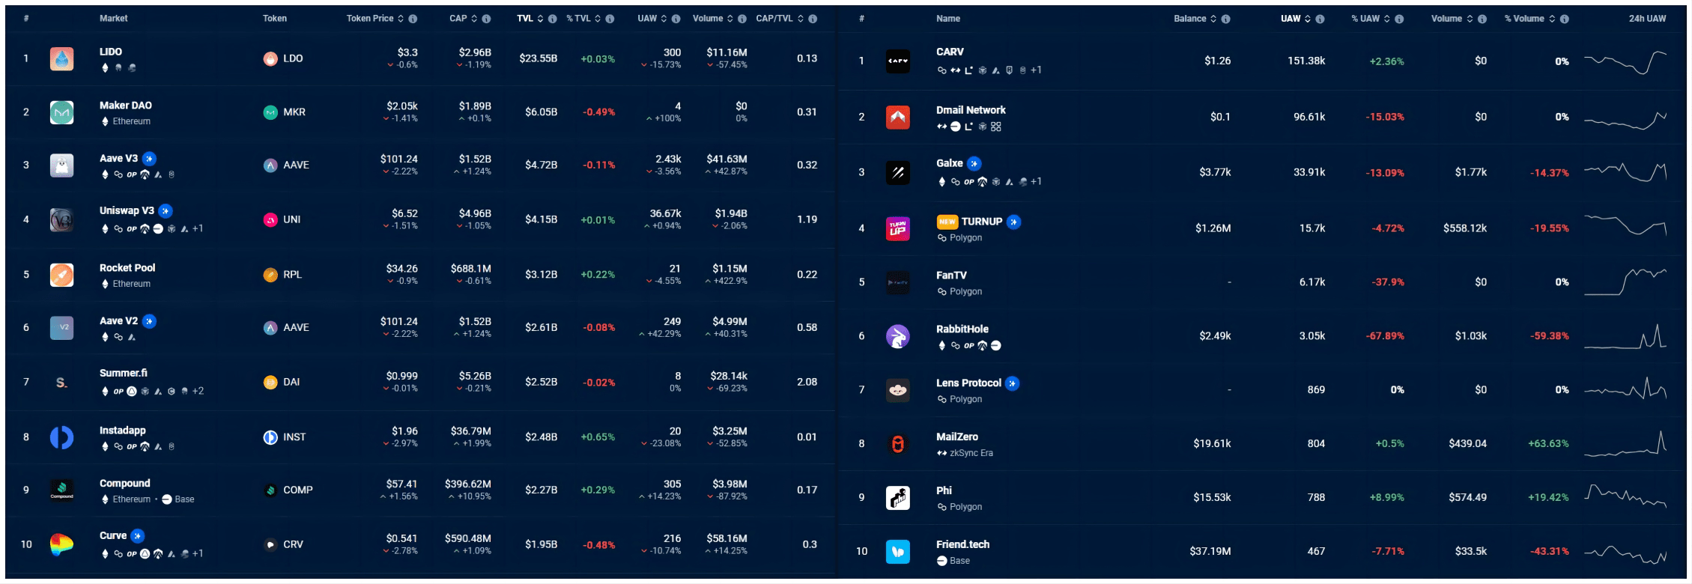Click Instadapp's token price $1.96
Screen dimensions: 1692x584
404,431
